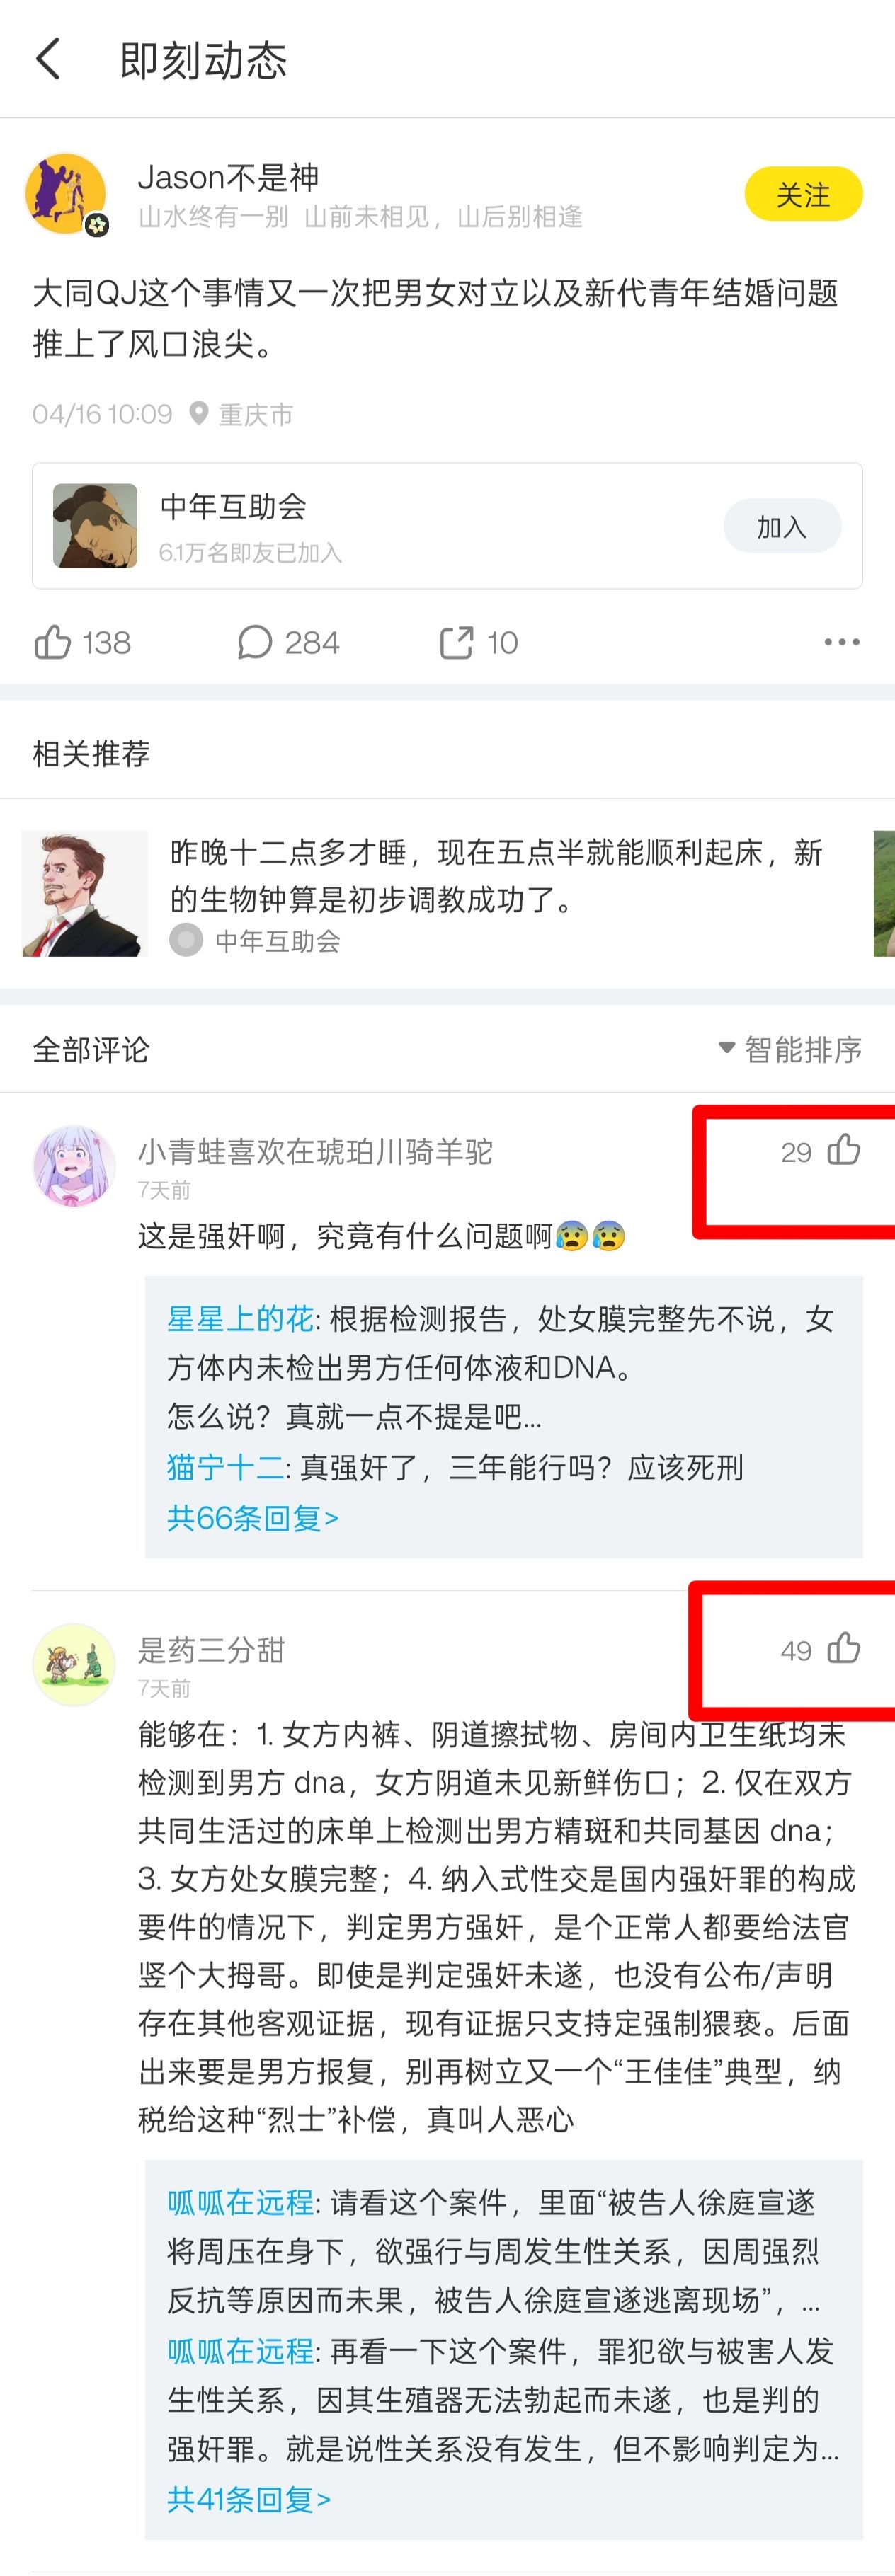This screenshot has height=2576, width=895.
Task: Like 小青蛙喜欢在琥珀川骑羊驼's comment
Action: [x=843, y=1150]
